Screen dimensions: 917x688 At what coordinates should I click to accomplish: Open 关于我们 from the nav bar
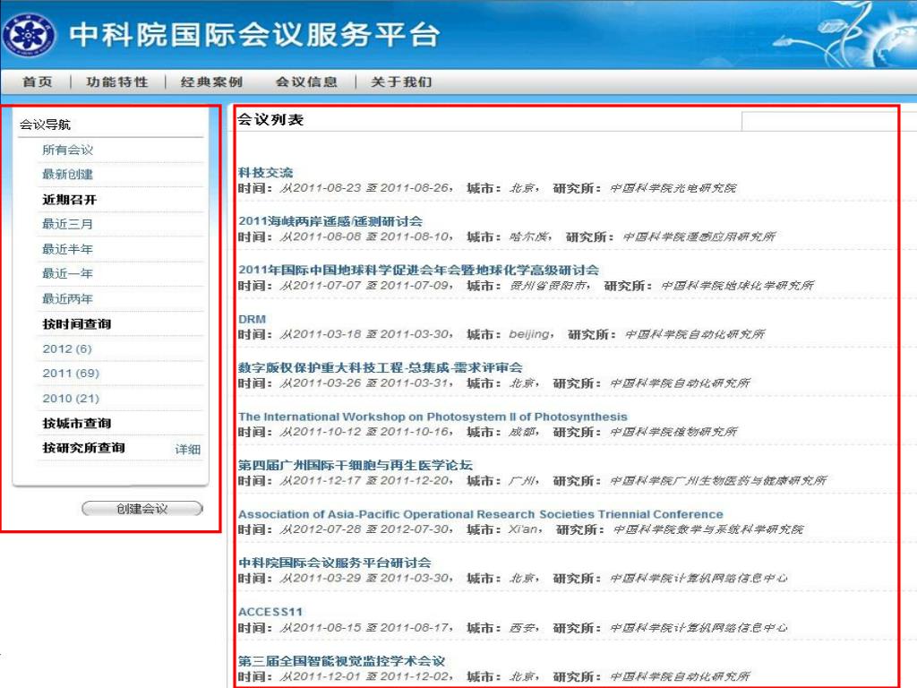coord(401,82)
